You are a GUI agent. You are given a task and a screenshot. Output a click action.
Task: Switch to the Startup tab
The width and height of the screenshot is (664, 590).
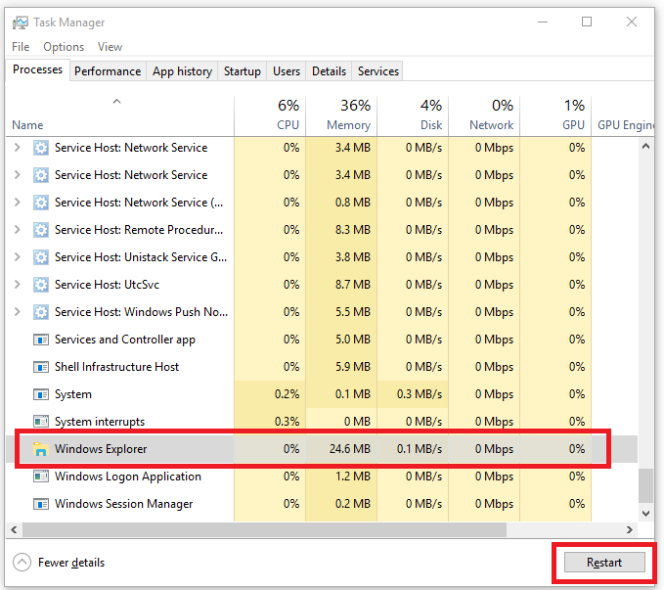click(x=243, y=71)
